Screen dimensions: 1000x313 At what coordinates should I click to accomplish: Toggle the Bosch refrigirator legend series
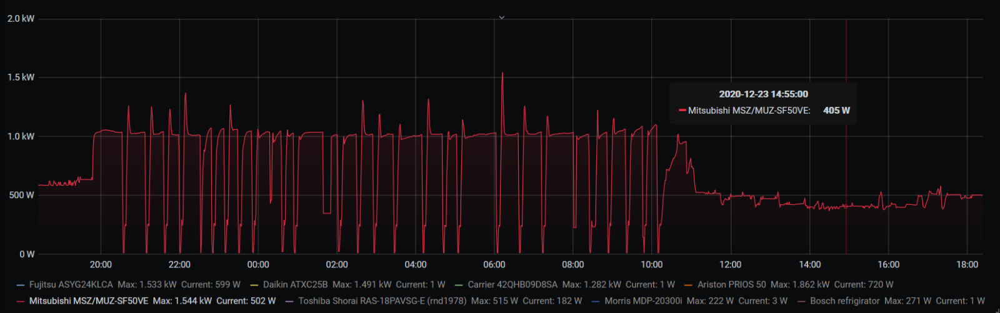click(845, 301)
